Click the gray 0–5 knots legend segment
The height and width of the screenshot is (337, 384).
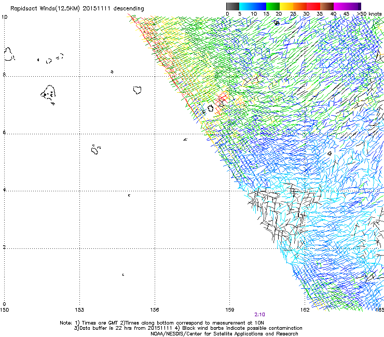point(232,6)
